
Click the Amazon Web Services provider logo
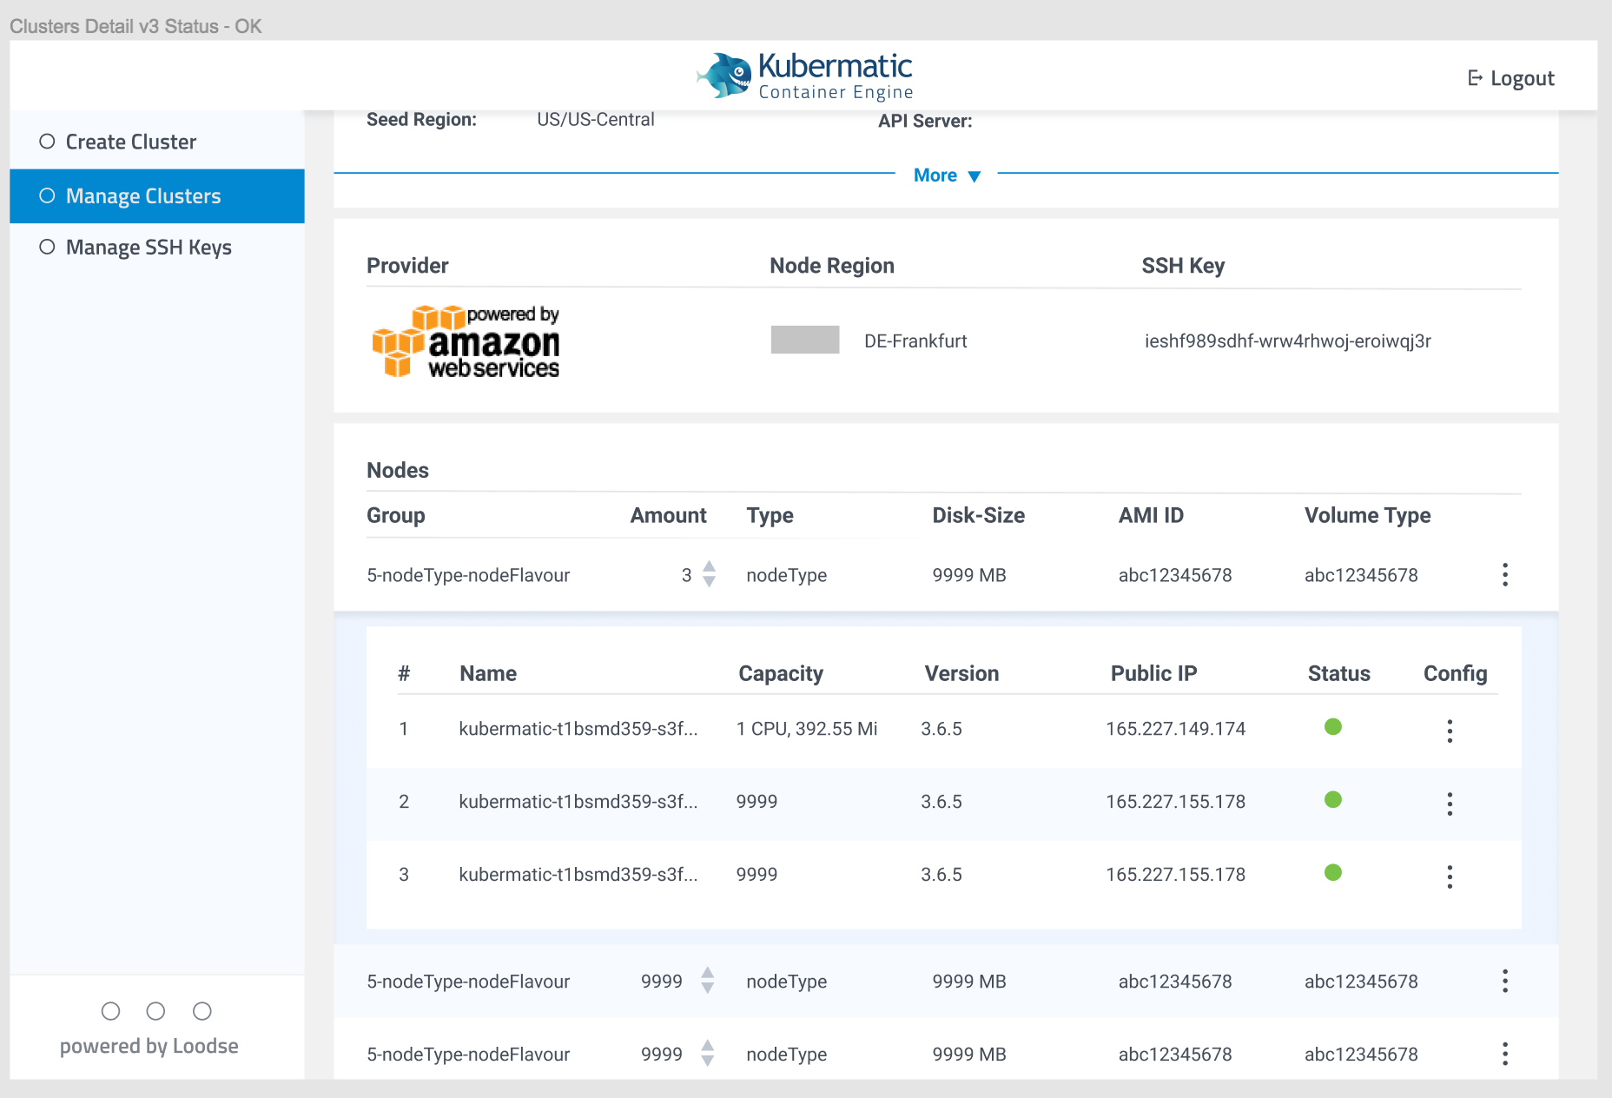(x=466, y=342)
